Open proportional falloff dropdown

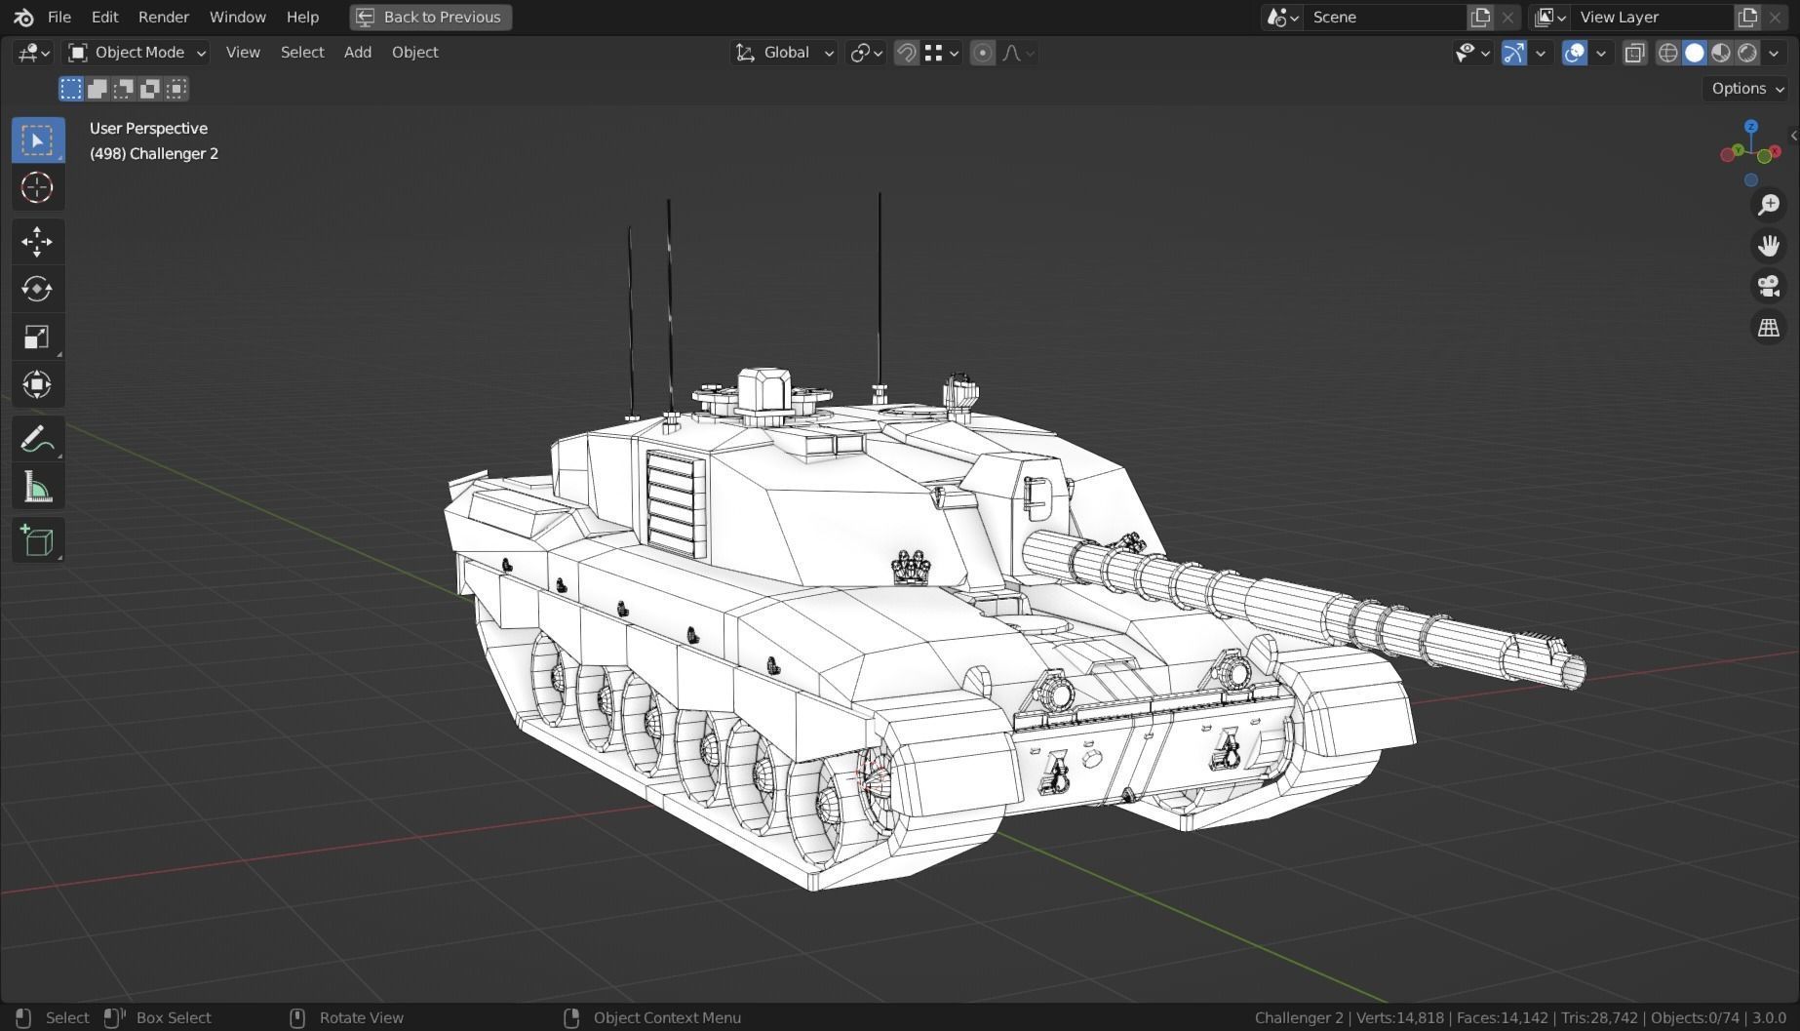tap(1018, 53)
